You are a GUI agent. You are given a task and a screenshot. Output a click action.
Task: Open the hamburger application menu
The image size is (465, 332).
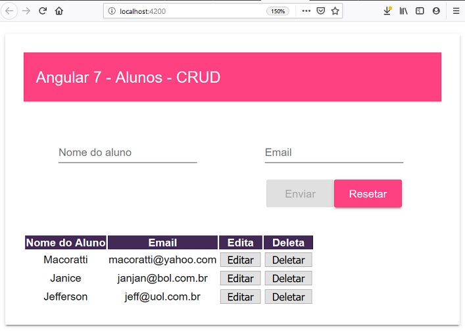point(456,11)
